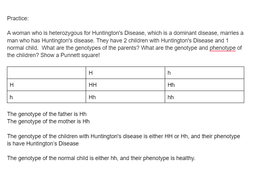Click the lowercase "h" row label cell

46,97
